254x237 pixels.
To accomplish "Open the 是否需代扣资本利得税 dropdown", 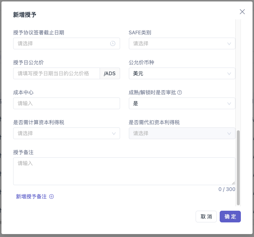I will (x=182, y=133).
